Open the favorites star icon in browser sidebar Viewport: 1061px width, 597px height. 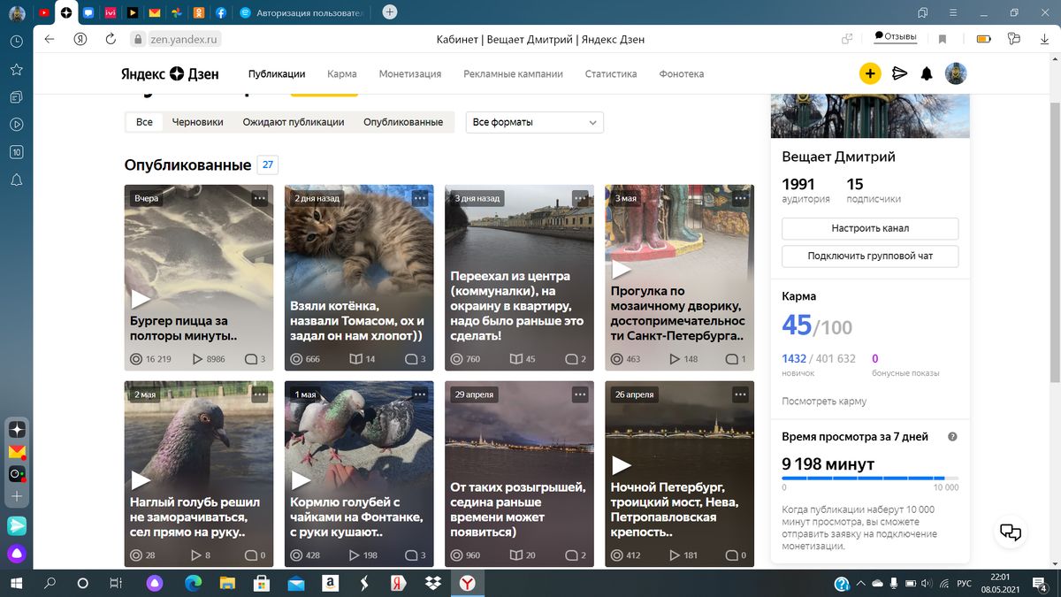pos(16,69)
